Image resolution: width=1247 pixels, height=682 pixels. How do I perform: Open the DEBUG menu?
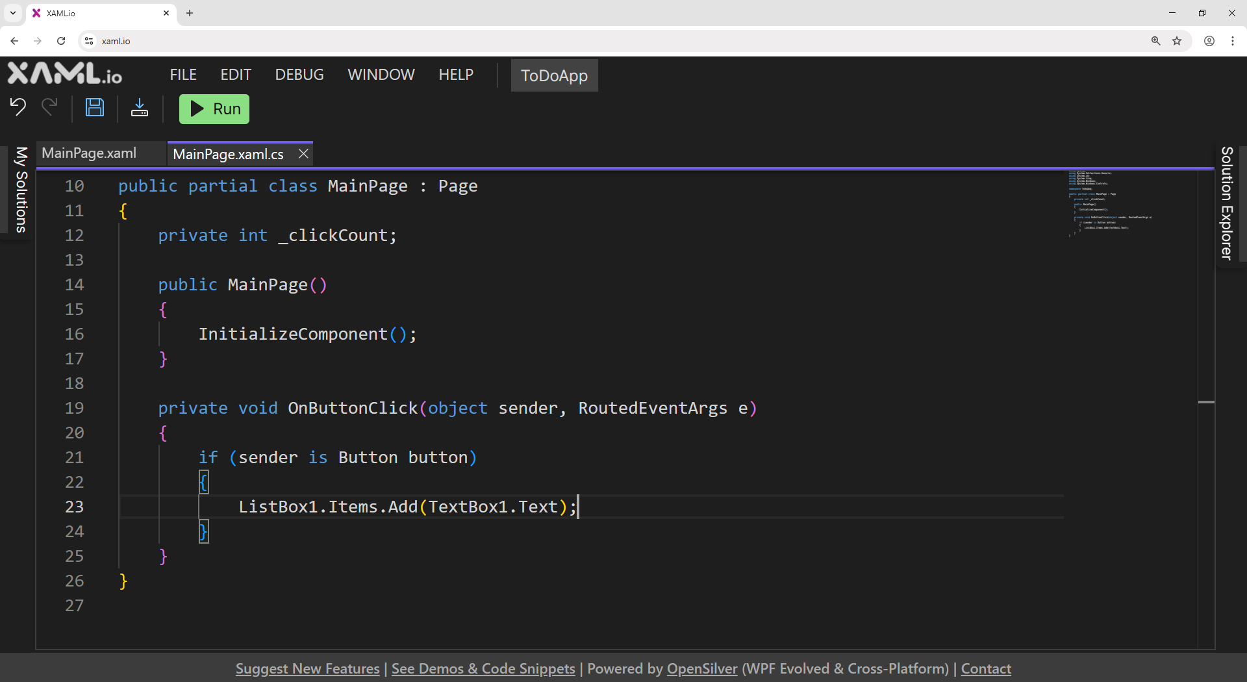(x=299, y=74)
